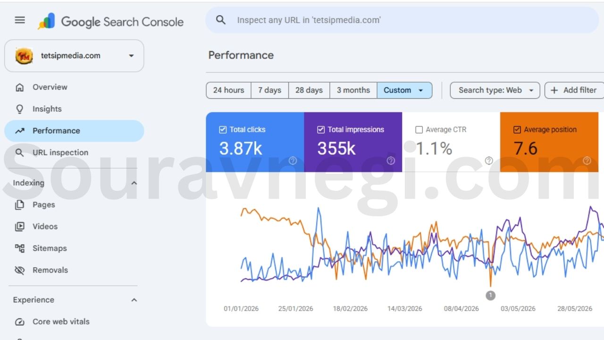Toggle the Average position checkbox
The image size is (604, 340).
pyautogui.click(x=517, y=129)
